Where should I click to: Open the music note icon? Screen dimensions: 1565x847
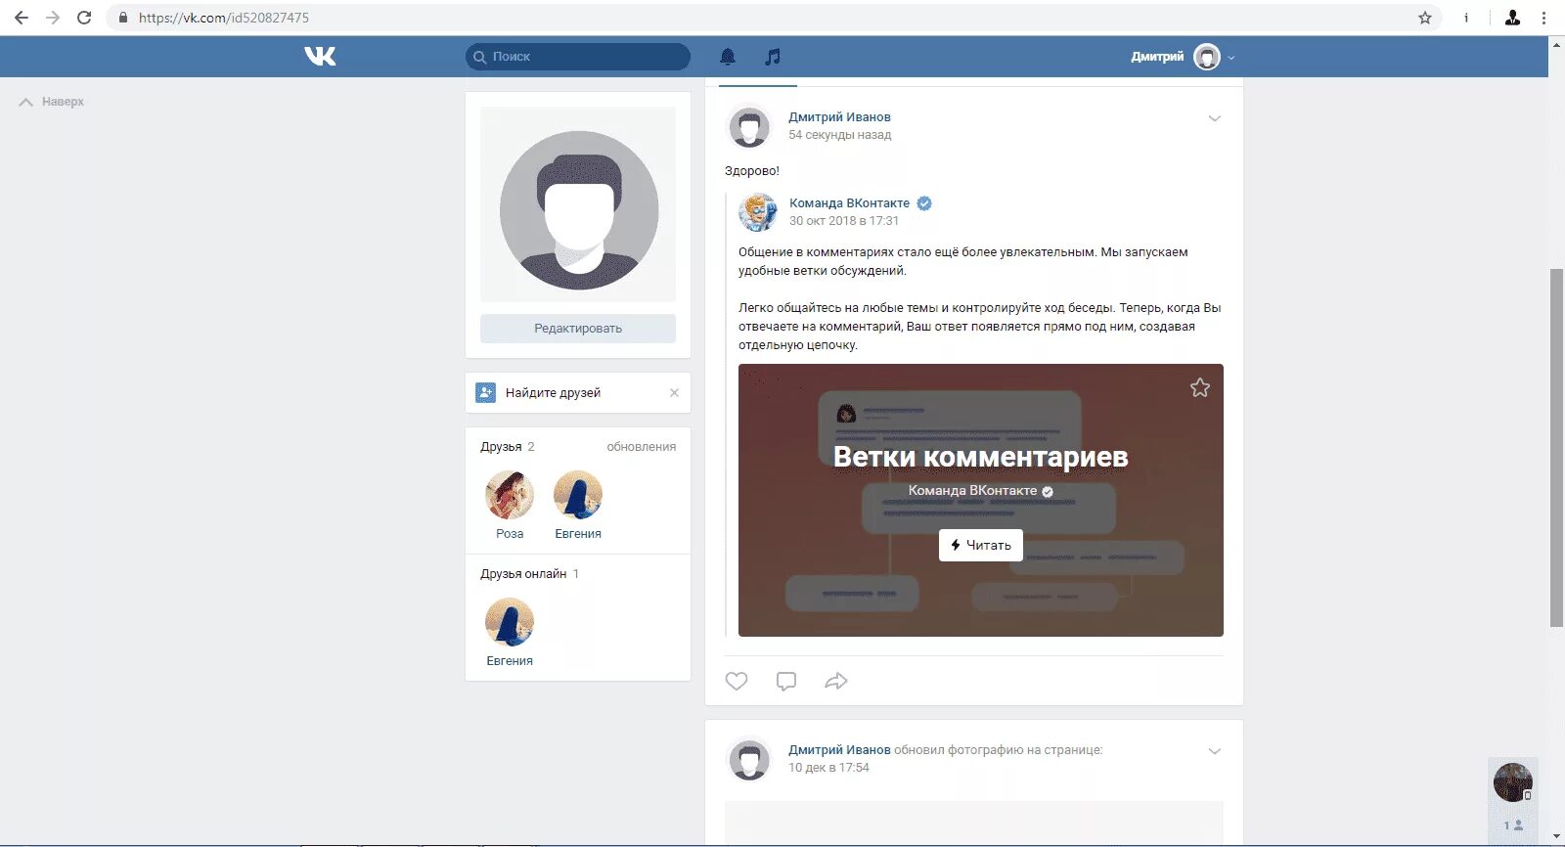[x=773, y=57]
